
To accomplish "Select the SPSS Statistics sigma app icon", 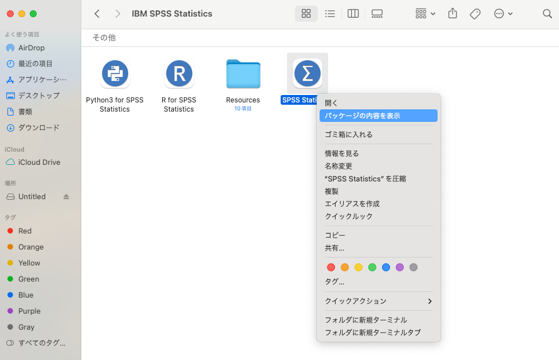I will pyautogui.click(x=308, y=74).
